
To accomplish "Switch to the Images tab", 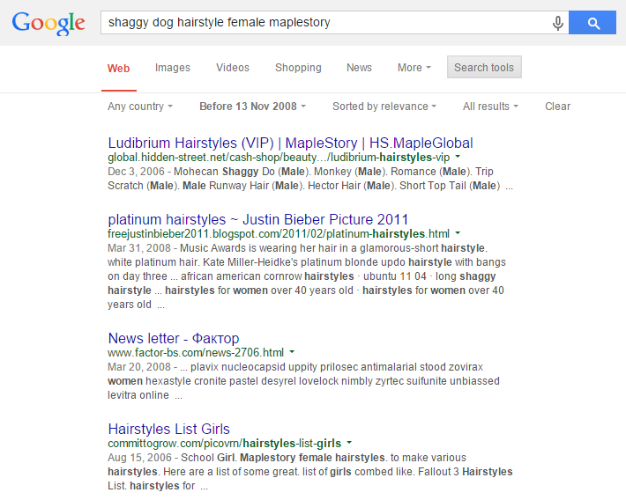I will tap(173, 68).
